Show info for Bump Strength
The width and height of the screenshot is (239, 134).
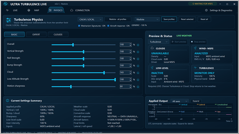coord(138,66)
